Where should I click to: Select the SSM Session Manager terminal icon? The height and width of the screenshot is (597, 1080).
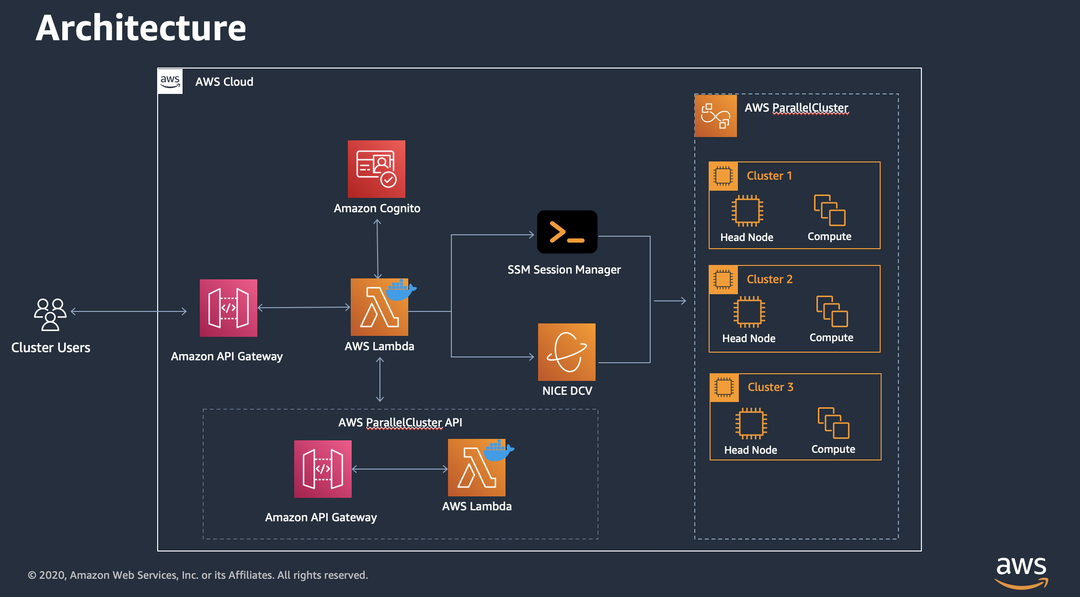click(x=567, y=232)
